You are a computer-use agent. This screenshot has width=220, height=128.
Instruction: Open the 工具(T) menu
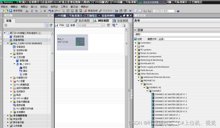(x=64, y=7)
